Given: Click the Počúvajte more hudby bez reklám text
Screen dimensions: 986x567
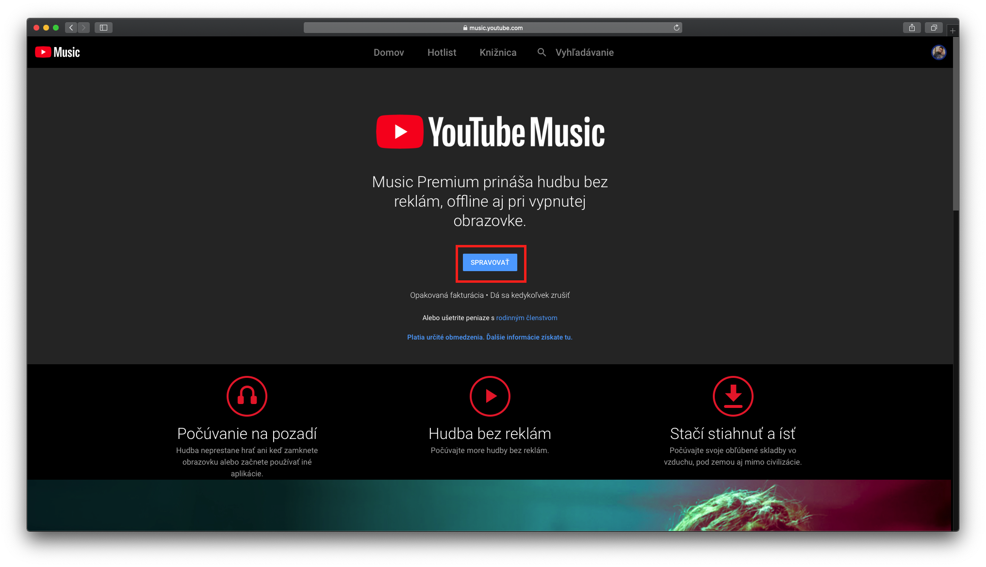Looking at the screenshot, I should click(490, 451).
